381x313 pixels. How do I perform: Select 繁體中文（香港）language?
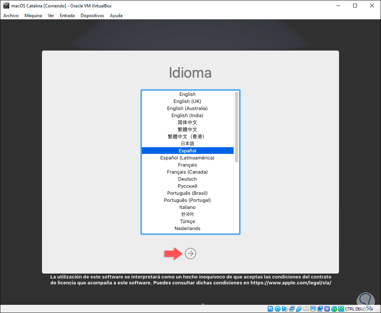187,136
